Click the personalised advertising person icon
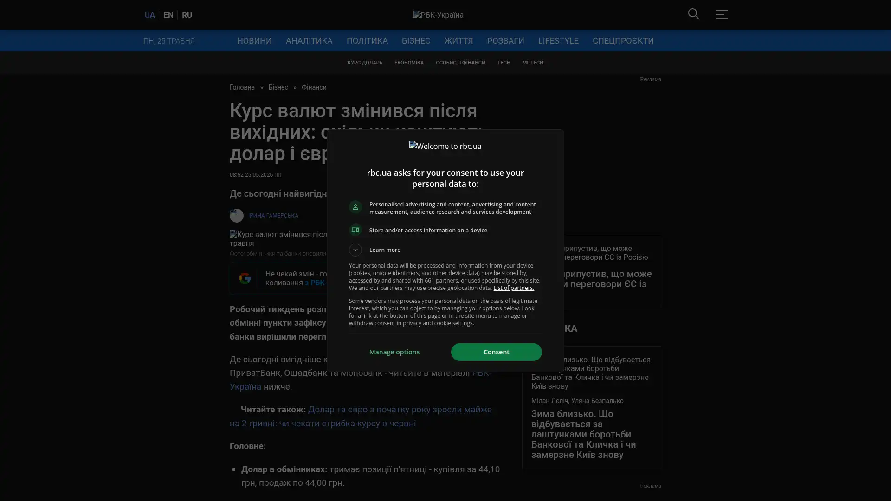The height and width of the screenshot is (501, 891). [x=355, y=207]
